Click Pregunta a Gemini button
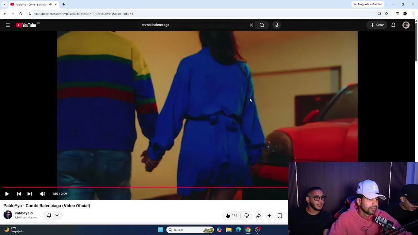Image resolution: width=418 pixels, height=235 pixels. tap(367, 4)
